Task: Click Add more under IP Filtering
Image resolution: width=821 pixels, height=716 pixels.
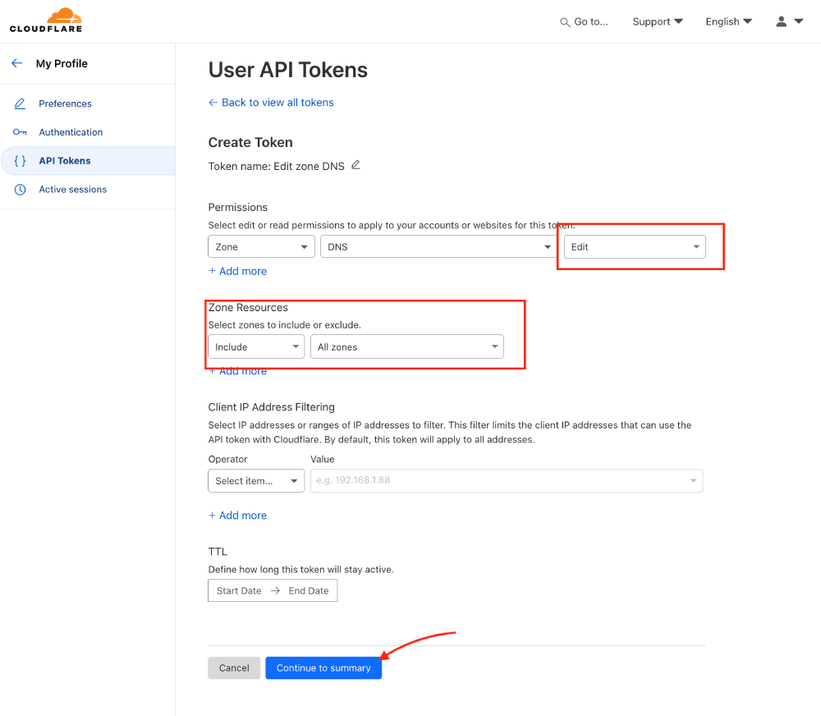Action: point(238,516)
